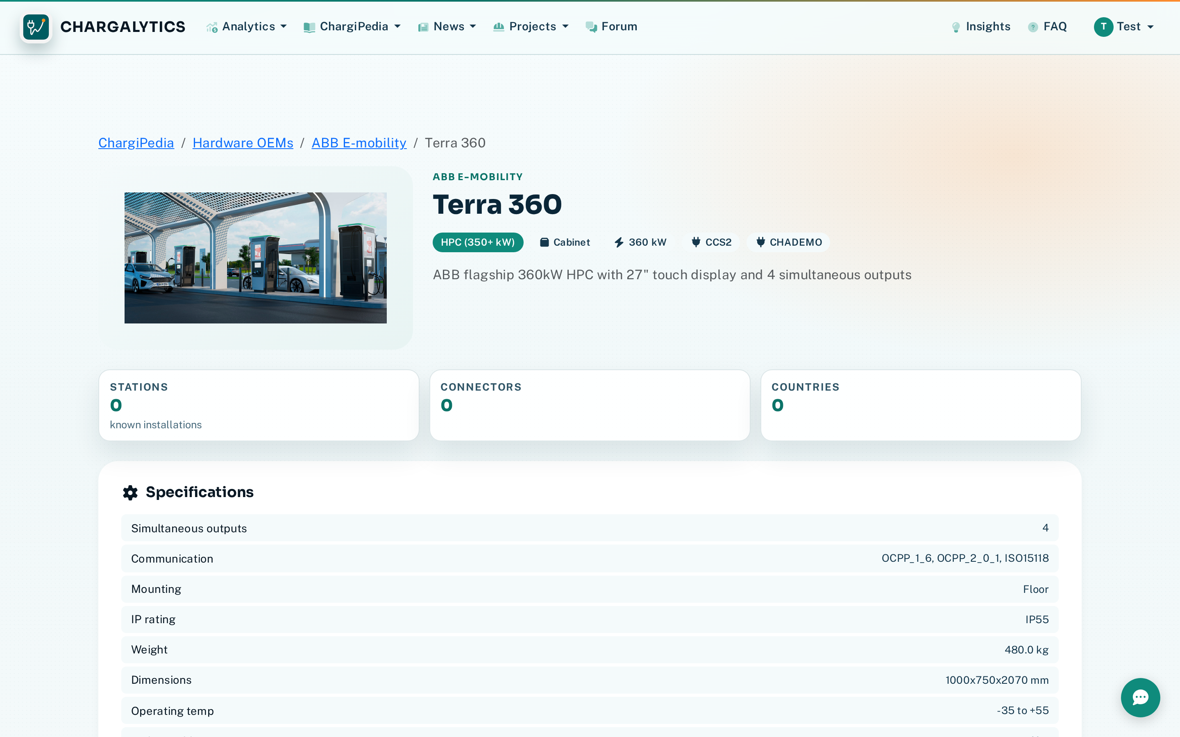Click the known installations caption
1180x737 pixels.
click(x=156, y=425)
